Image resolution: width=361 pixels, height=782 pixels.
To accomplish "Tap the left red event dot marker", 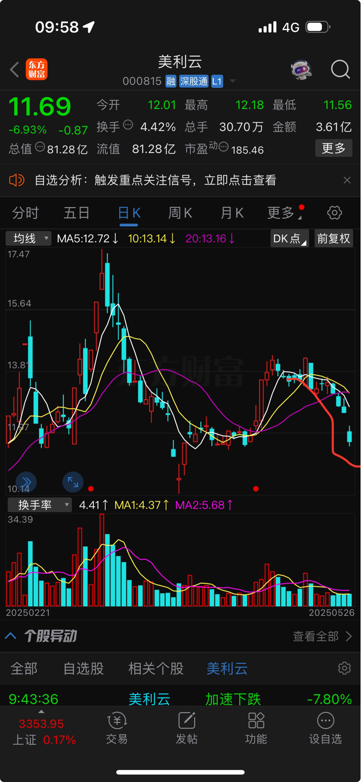I will 91,489.
